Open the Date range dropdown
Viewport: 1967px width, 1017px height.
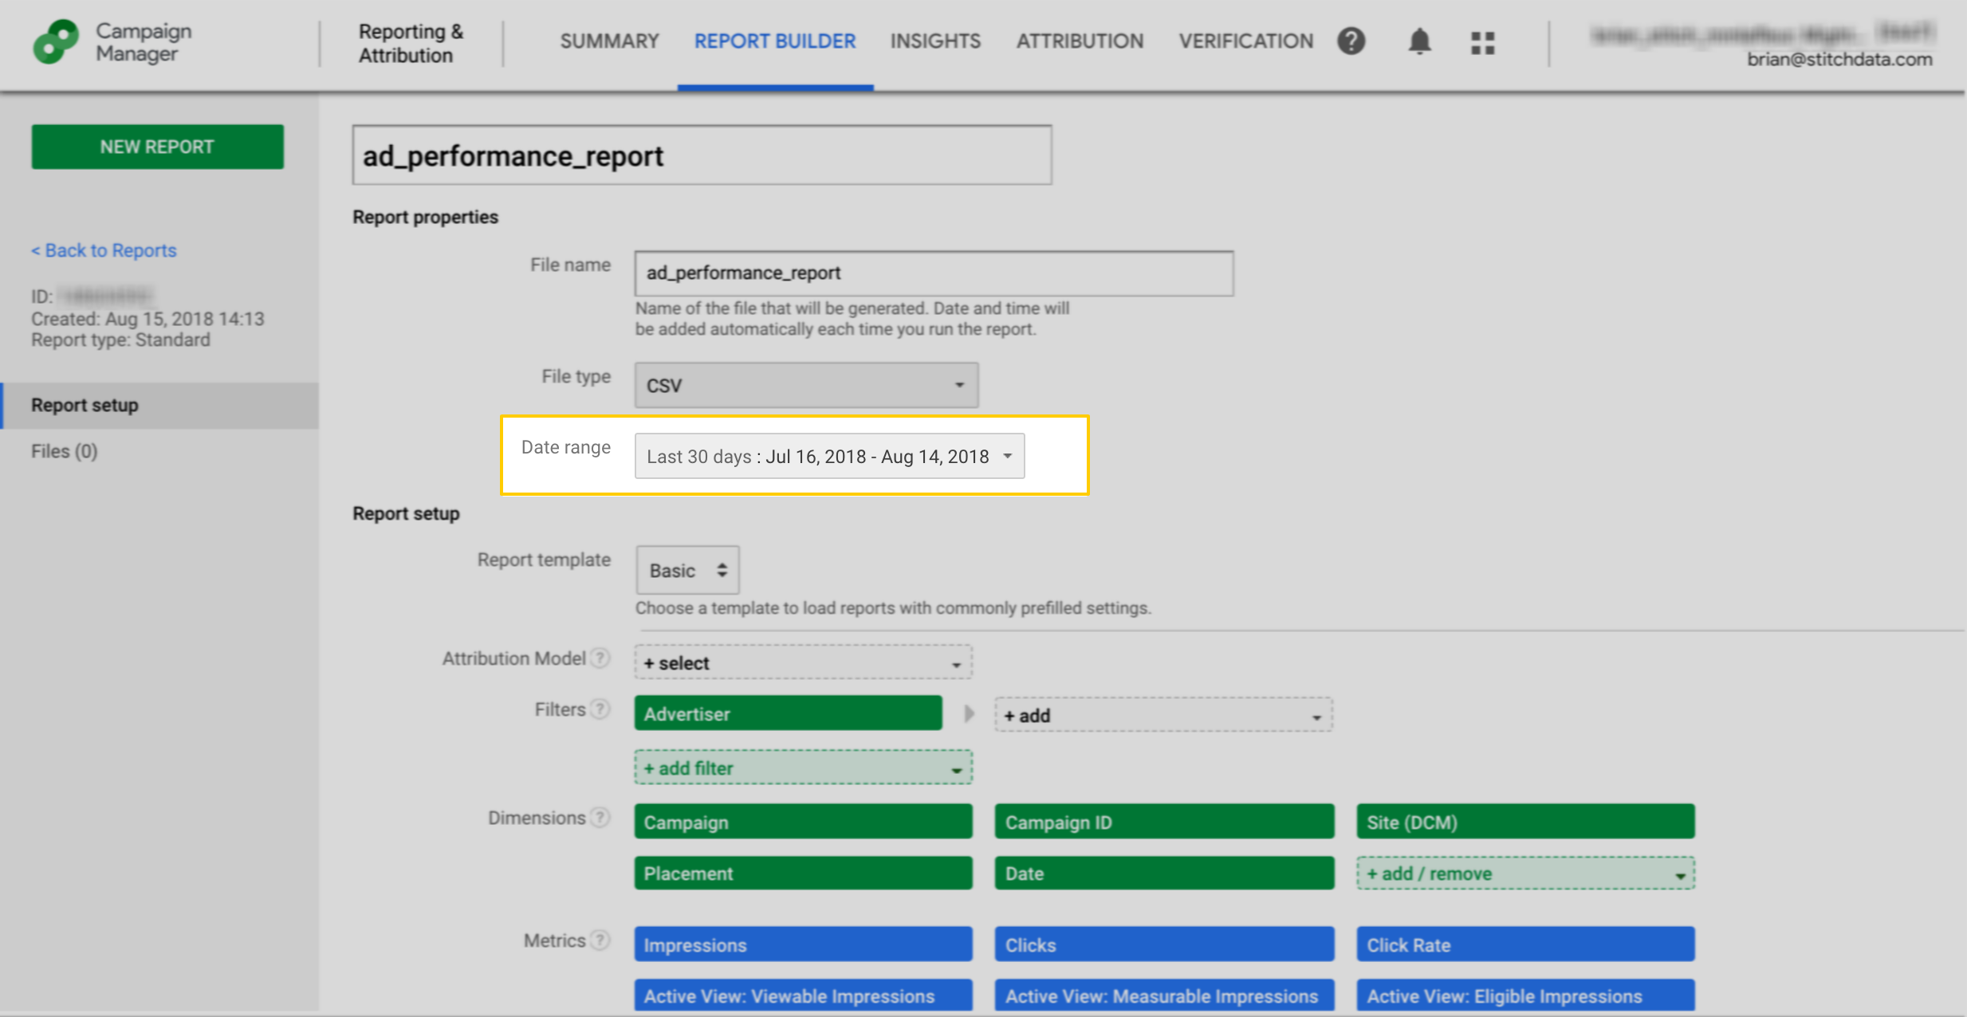click(829, 456)
